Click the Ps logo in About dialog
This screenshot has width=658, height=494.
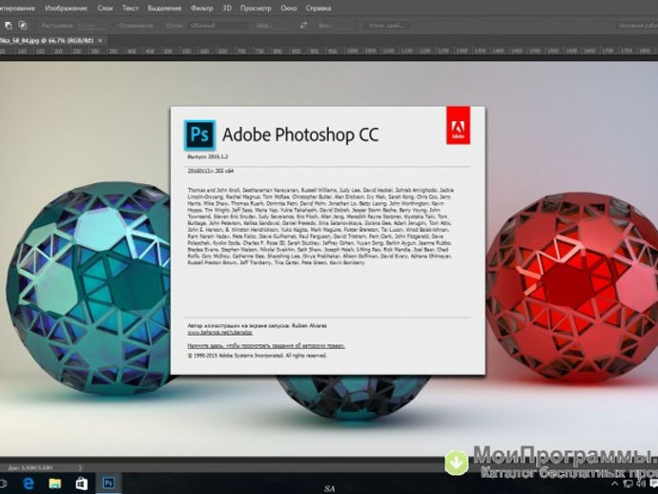(199, 134)
